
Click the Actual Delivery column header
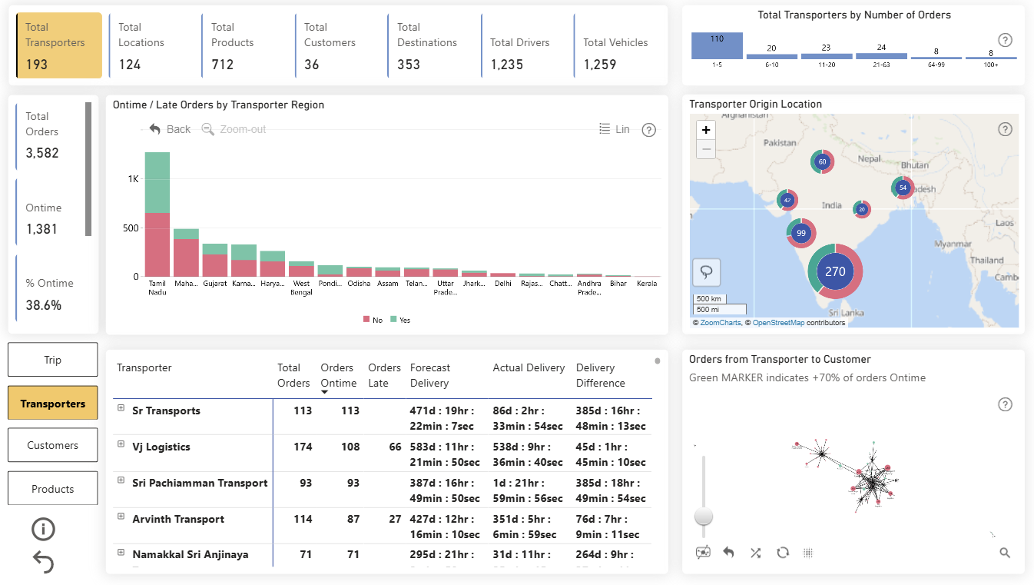click(529, 367)
